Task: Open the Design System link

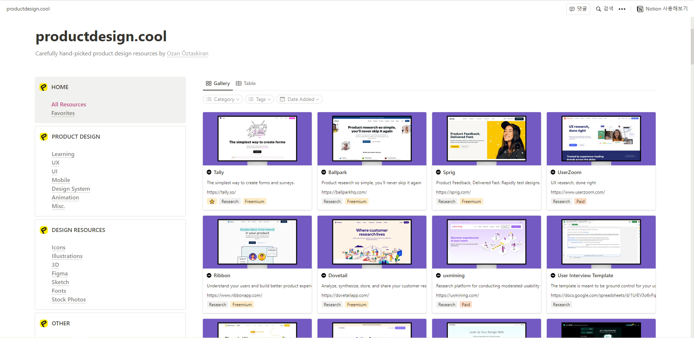Action: coord(71,189)
